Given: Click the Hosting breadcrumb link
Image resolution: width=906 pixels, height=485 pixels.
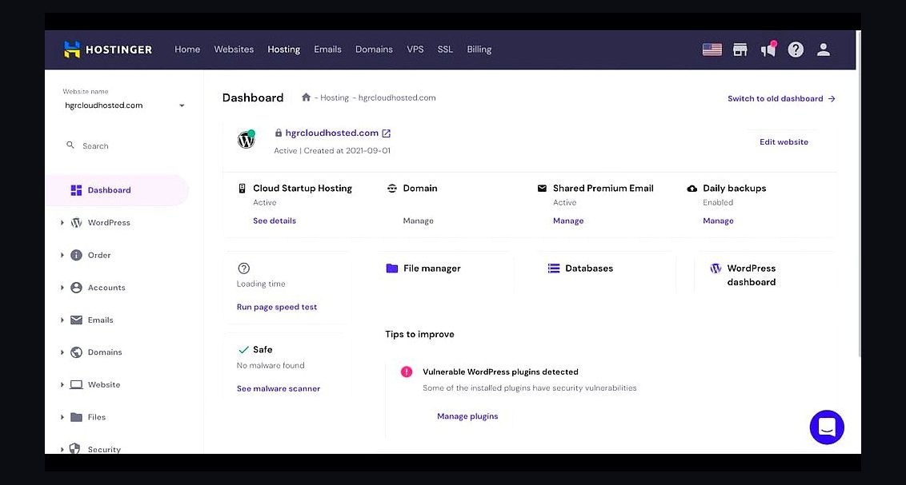Looking at the screenshot, I should 335,98.
